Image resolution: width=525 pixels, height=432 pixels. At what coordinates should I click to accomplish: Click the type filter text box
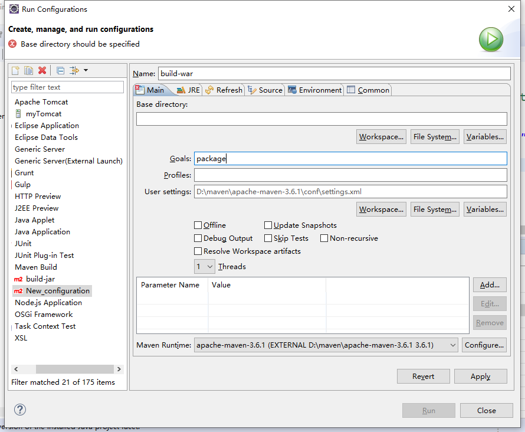pos(67,87)
